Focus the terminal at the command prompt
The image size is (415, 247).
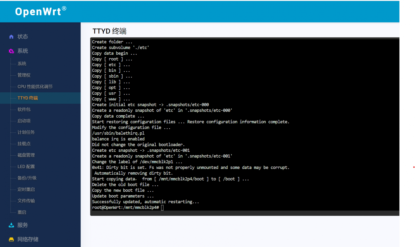click(x=162, y=208)
